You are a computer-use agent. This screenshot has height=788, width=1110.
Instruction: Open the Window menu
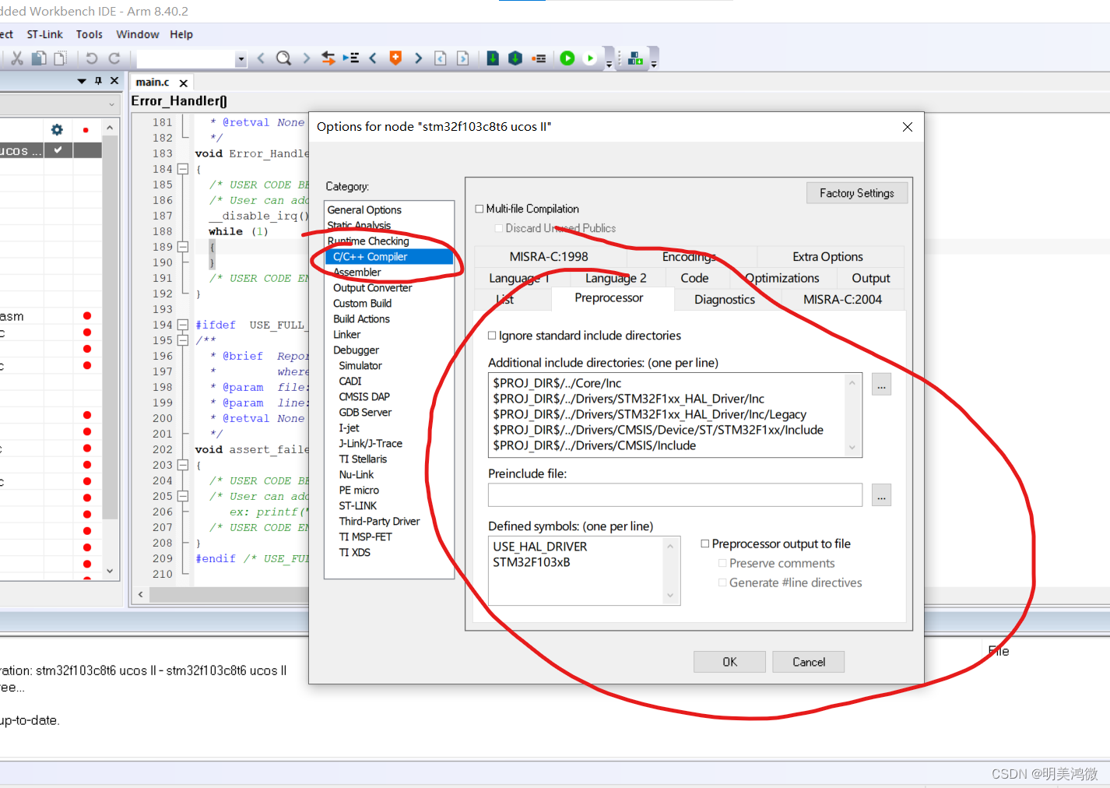point(138,34)
